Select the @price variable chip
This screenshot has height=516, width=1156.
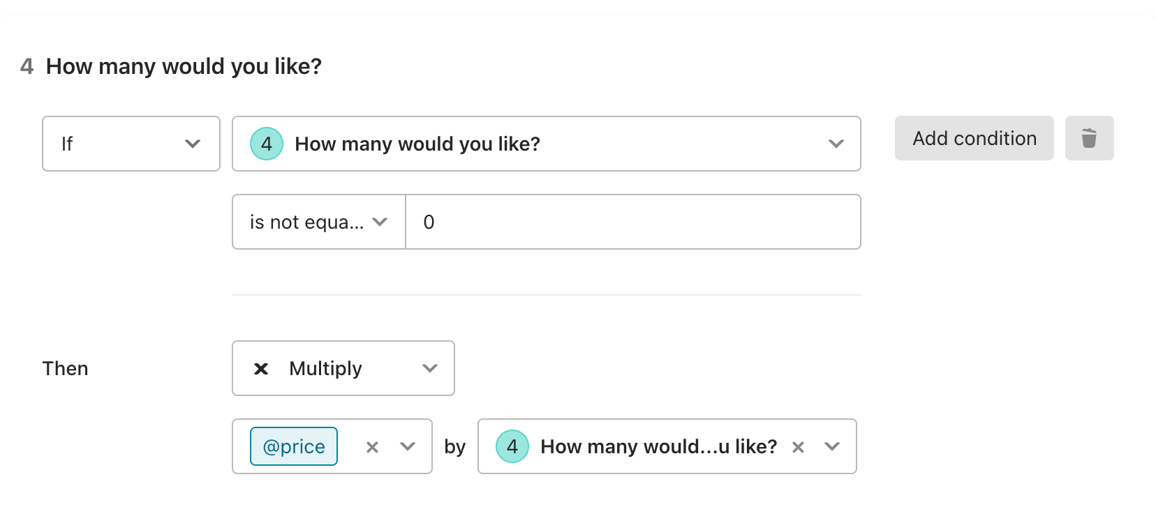[294, 446]
